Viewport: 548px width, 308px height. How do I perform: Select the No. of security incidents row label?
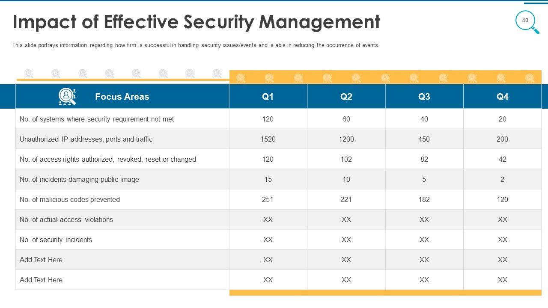coord(56,240)
